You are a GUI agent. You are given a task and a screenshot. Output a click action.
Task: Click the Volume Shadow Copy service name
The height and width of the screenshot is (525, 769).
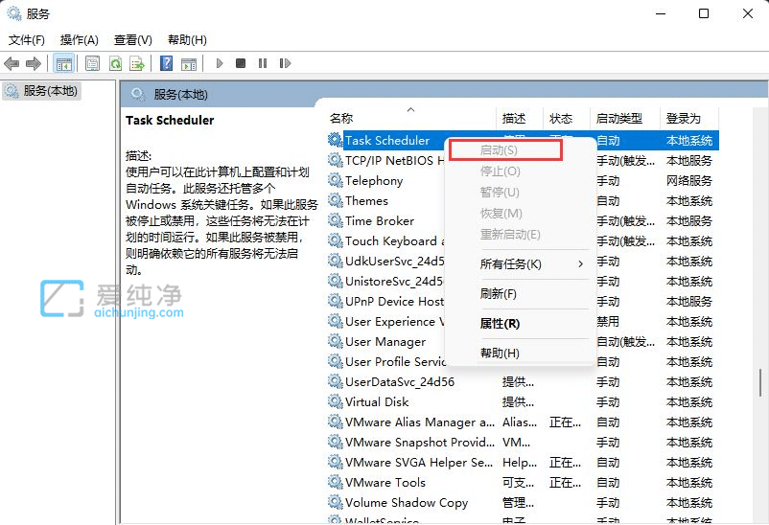pyautogui.click(x=407, y=502)
